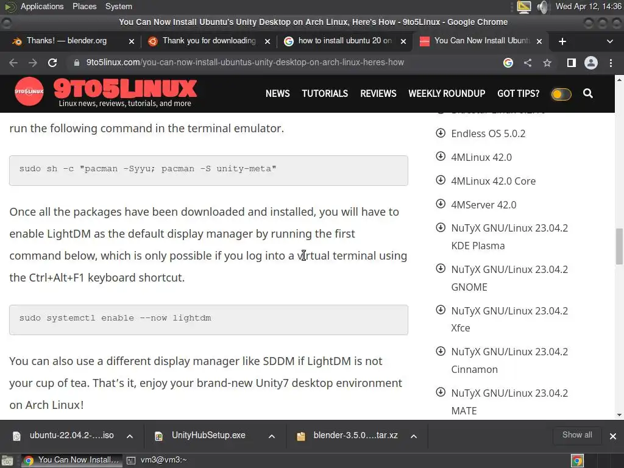This screenshot has width=624, height=468.
Task: Open the Chrome icon in the bottom-right panel
Action: 577,461
